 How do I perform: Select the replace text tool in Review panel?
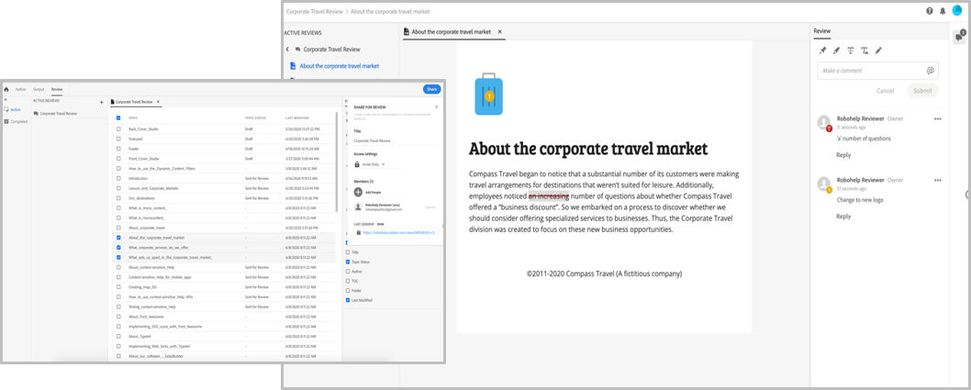coord(865,50)
